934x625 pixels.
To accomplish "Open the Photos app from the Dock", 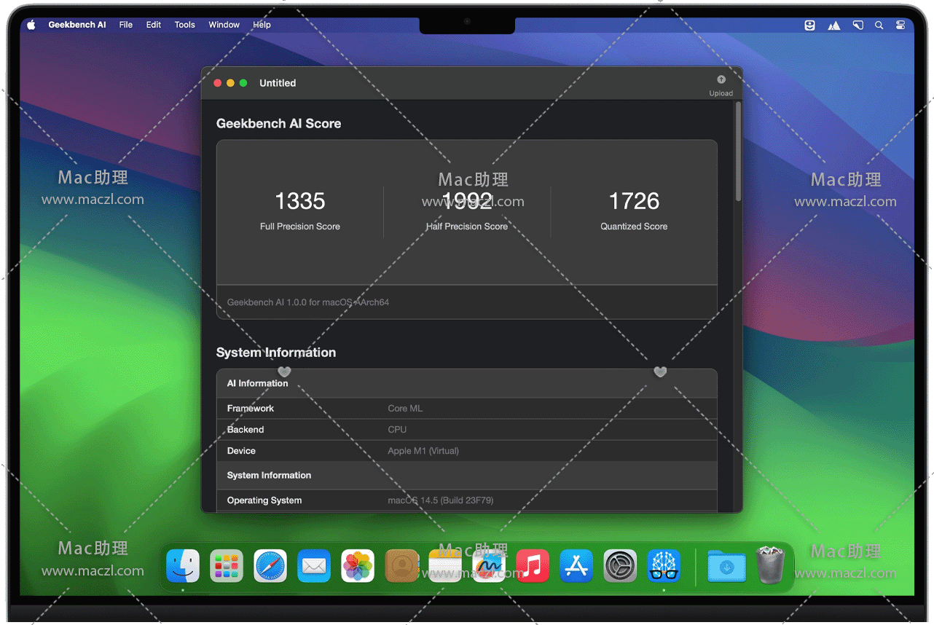I will pyautogui.click(x=358, y=566).
